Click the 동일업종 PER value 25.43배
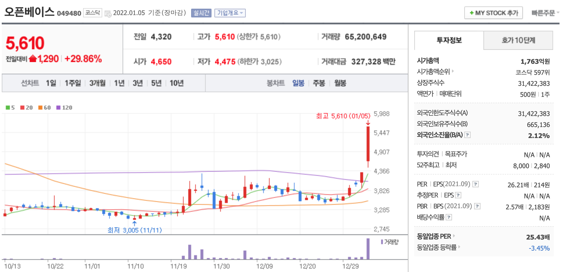The height and width of the screenshot is (272, 563). 538,237
